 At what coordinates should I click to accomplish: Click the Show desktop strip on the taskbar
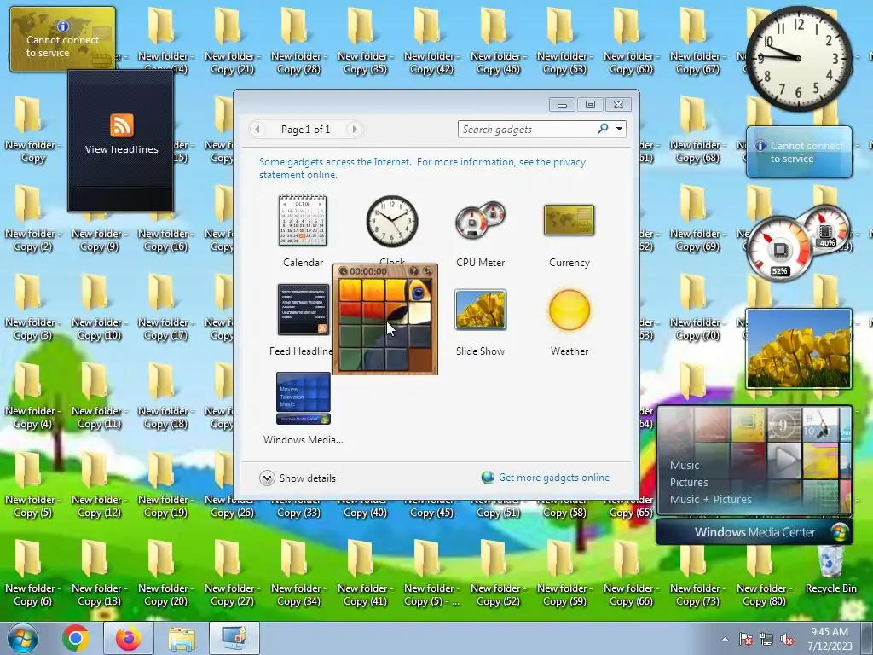(868, 638)
